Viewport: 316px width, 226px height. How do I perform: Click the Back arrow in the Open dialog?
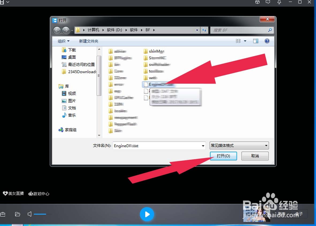[57, 30]
